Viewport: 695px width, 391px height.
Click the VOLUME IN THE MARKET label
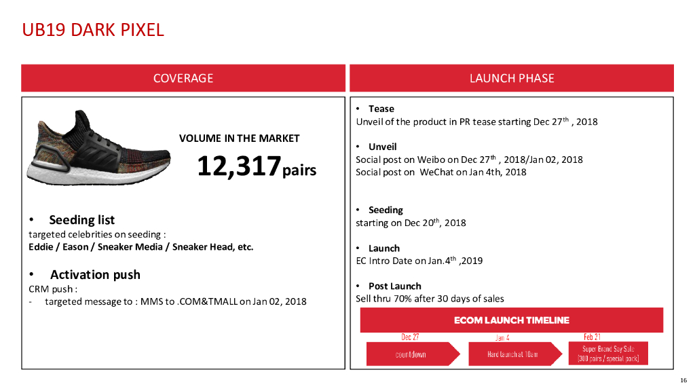tap(240, 138)
